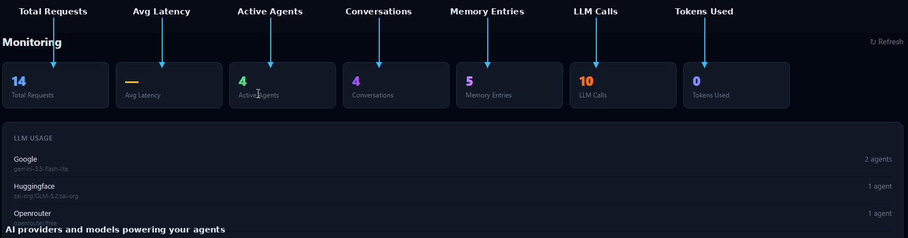Click the 14 total requests number

(x=19, y=81)
